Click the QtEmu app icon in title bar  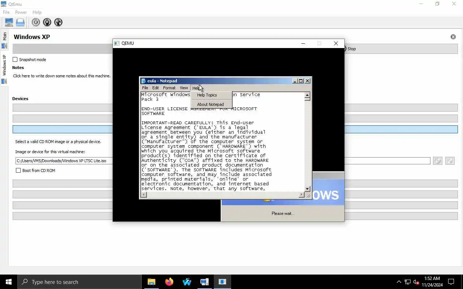[x=4, y=4]
